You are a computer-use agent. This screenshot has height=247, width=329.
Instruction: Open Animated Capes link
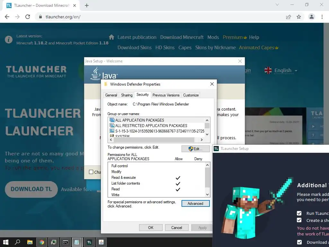point(259,48)
